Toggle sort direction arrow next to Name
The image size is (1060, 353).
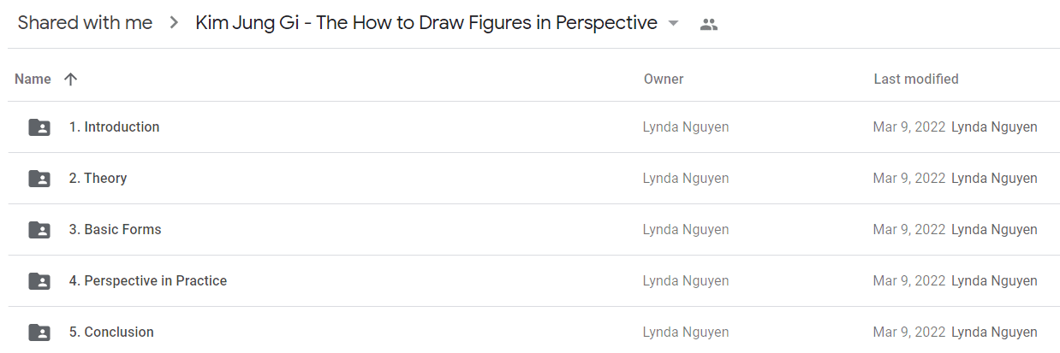(x=71, y=79)
